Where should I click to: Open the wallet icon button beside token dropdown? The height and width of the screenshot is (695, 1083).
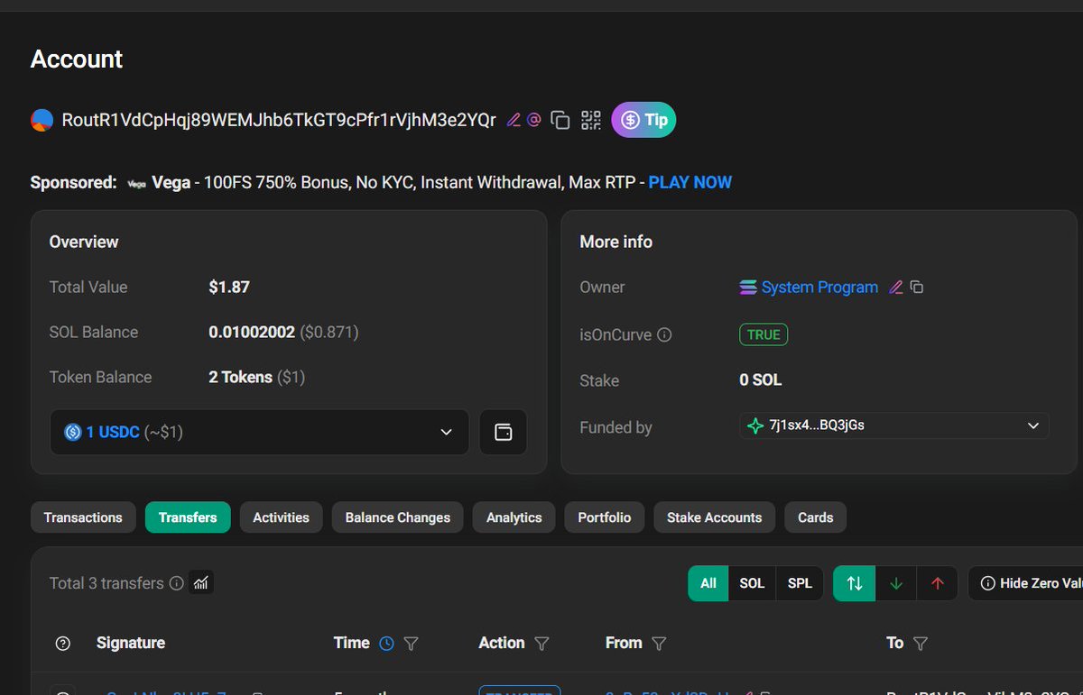click(x=504, y=432)
